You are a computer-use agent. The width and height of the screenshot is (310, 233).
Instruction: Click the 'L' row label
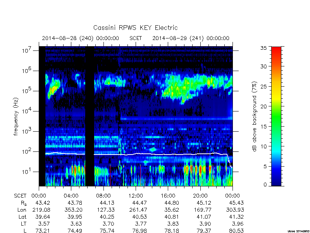coord(25,231)
